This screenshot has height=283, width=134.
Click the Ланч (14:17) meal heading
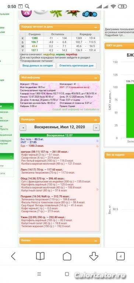[x=42, y=170]
